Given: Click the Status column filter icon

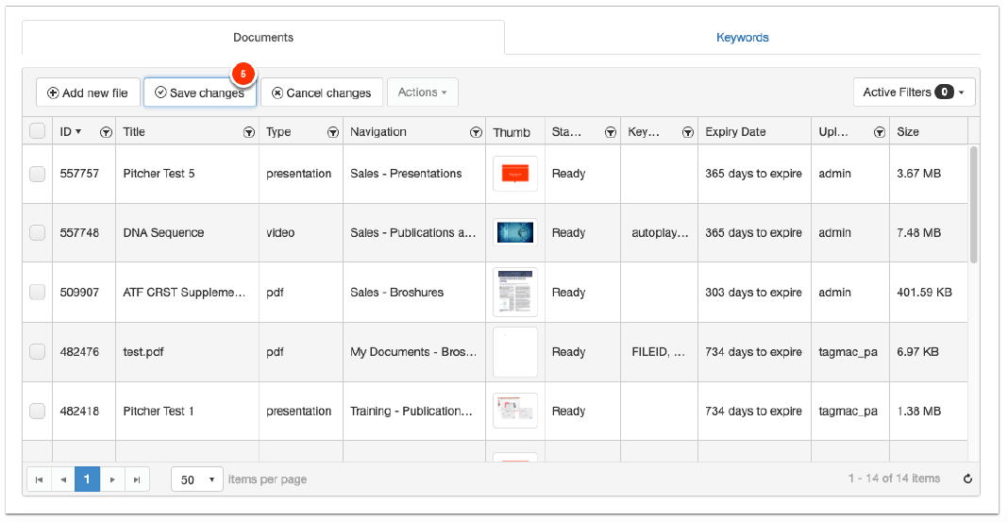Looking at the screenshot, I should click(611, 133).
